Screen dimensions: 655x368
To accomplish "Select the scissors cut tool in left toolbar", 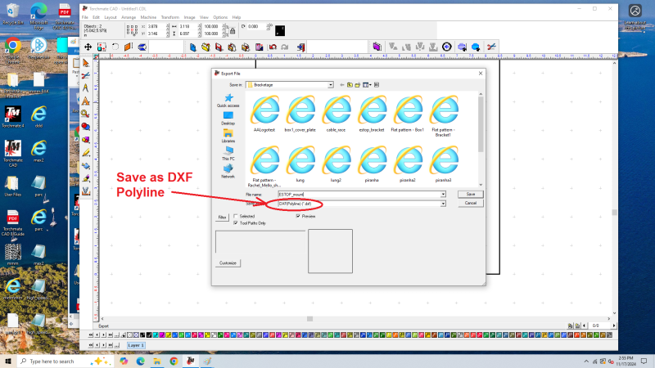I will pos(86,75).
